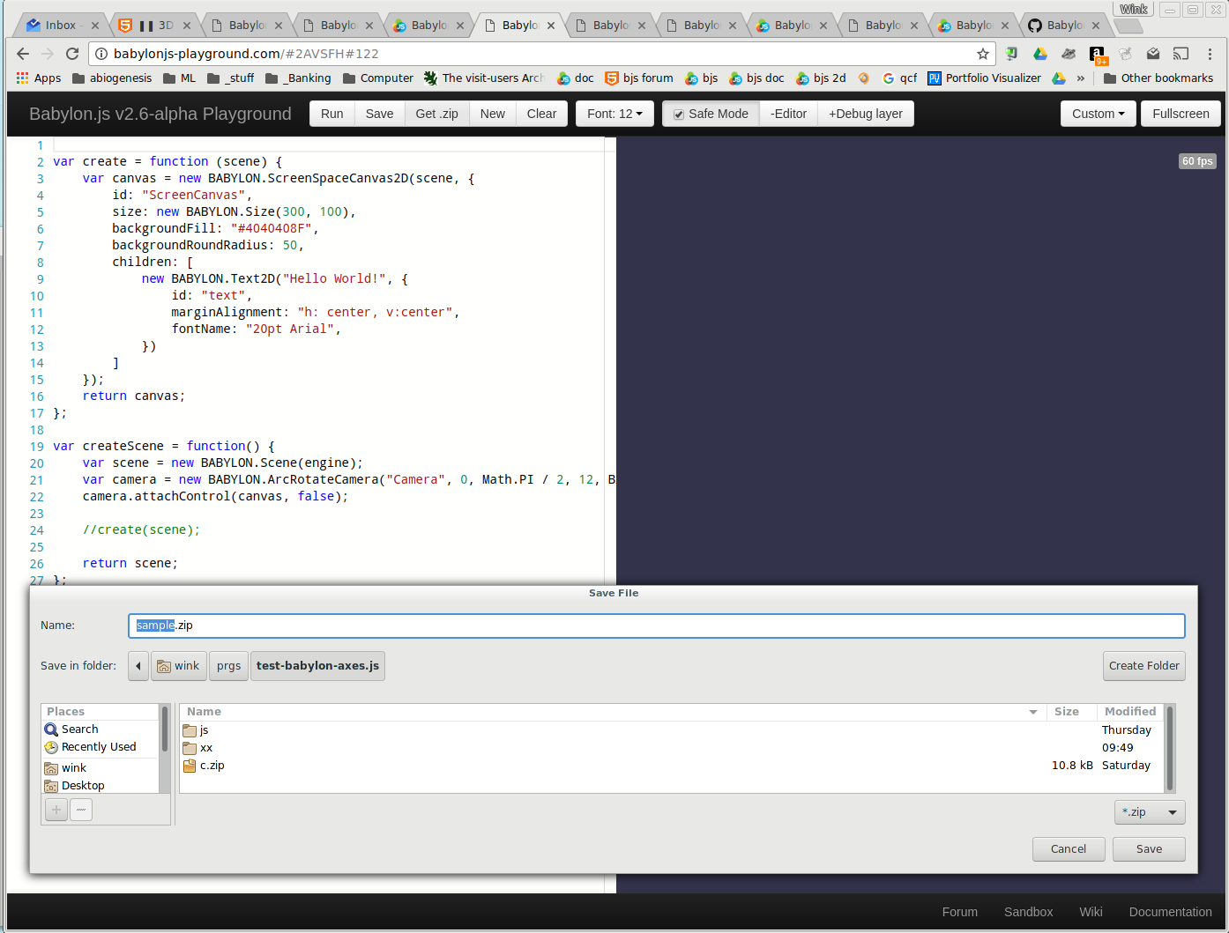
Task: Open the bjs doc bookmark
Action: pyautogui.click(x=756, y=78)
